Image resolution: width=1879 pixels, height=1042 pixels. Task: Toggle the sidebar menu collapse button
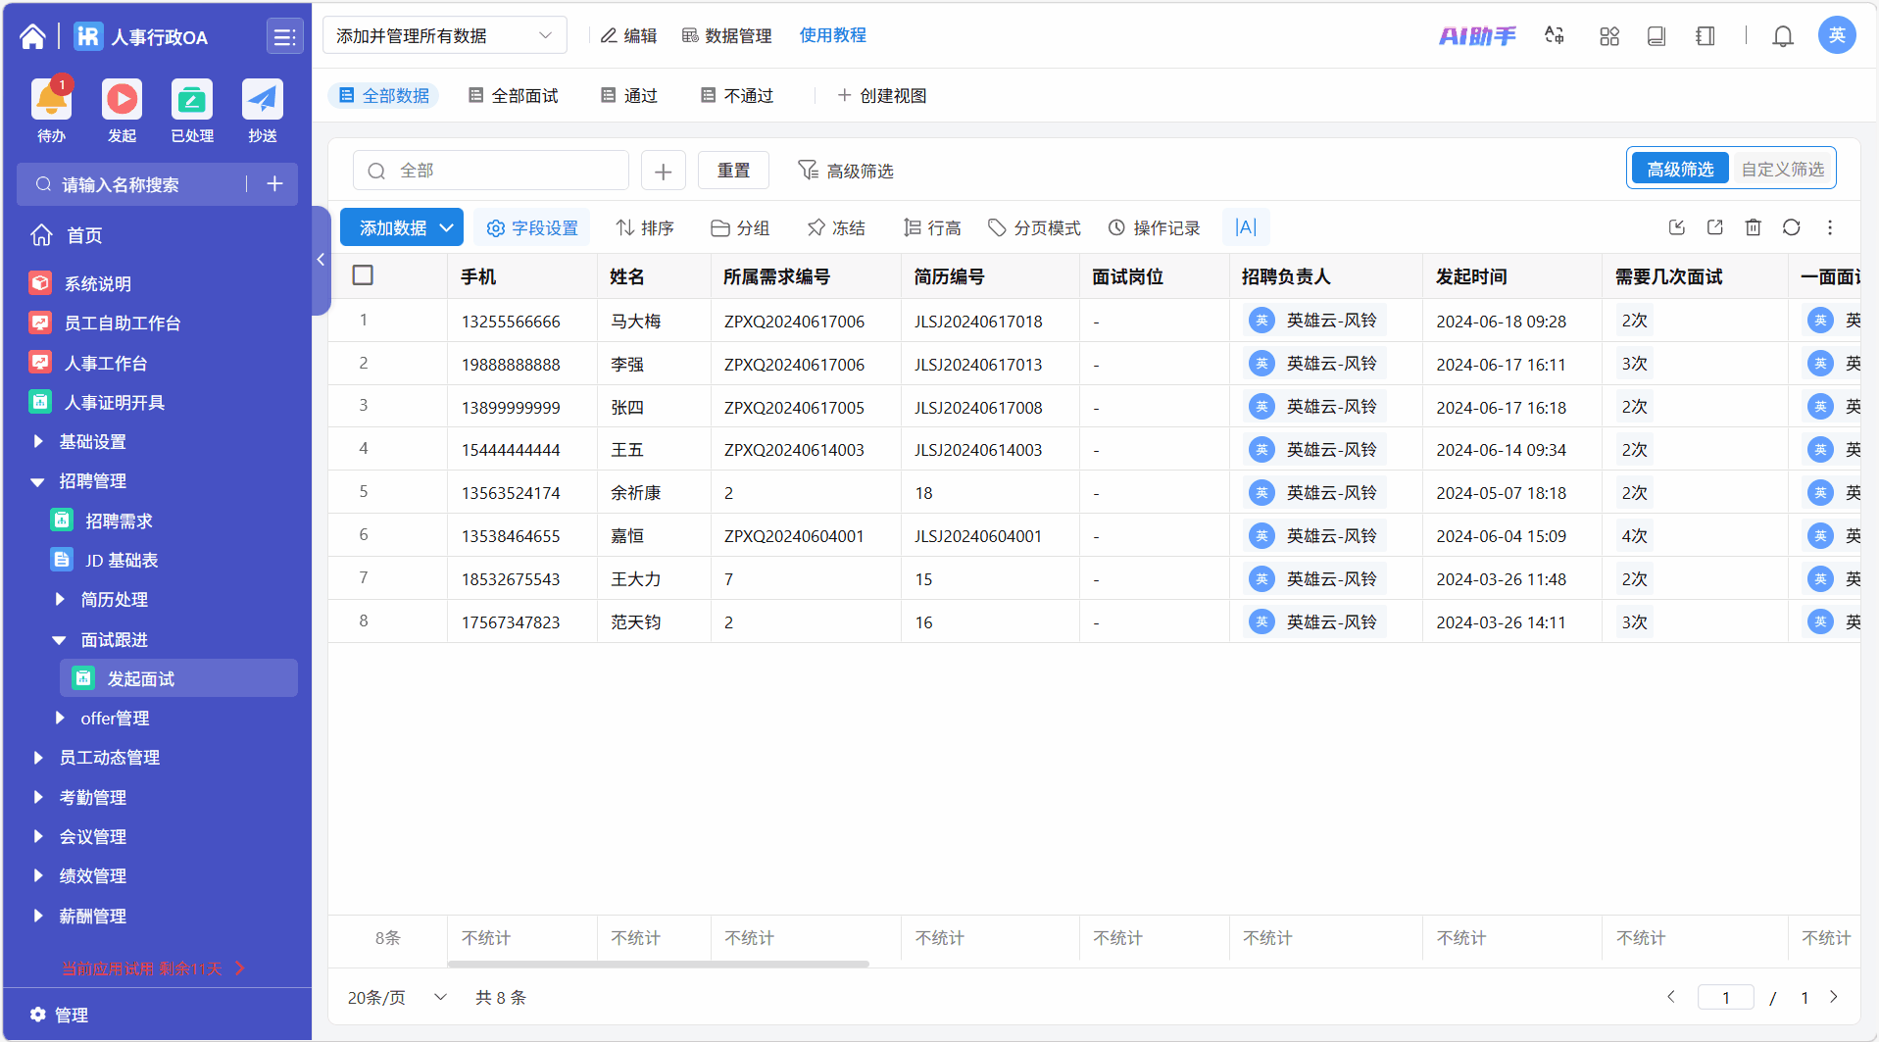click(x=284, y=37)
